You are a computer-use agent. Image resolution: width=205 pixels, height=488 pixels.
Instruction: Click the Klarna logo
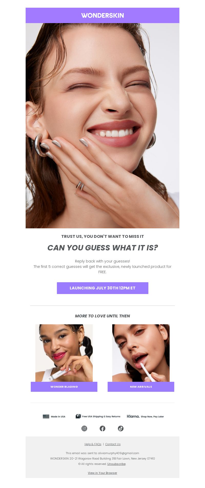click(133, 416)
